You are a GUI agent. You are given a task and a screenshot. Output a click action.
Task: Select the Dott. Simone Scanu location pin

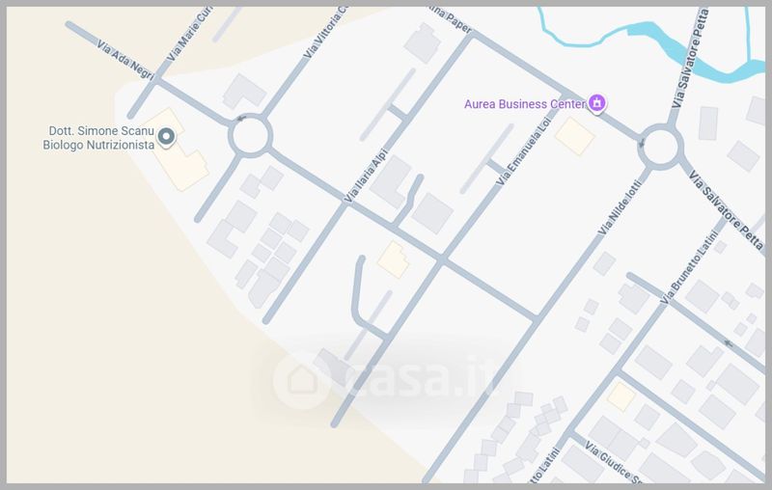point(166,136)
